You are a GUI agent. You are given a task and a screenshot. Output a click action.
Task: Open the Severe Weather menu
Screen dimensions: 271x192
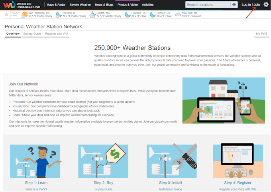coord(80,5)
